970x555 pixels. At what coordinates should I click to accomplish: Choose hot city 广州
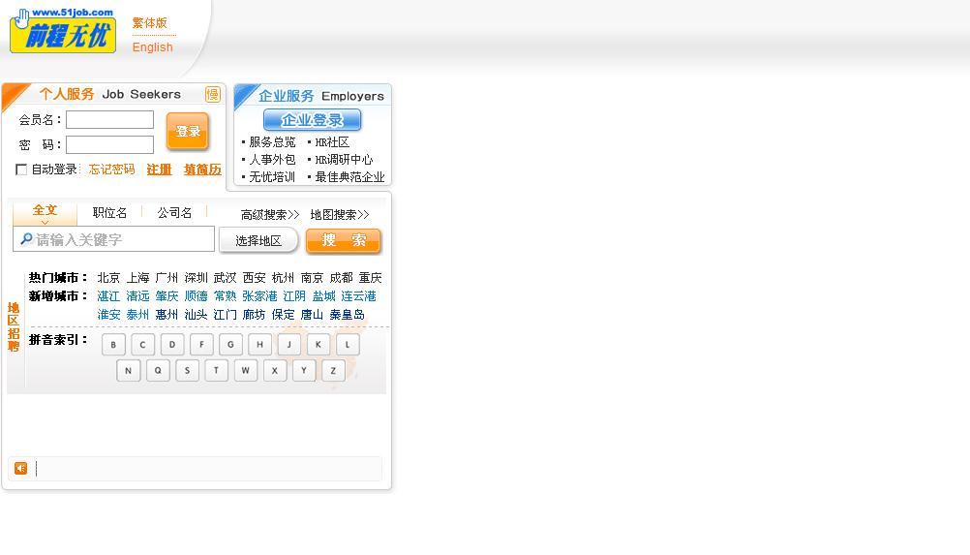point(167,278)
